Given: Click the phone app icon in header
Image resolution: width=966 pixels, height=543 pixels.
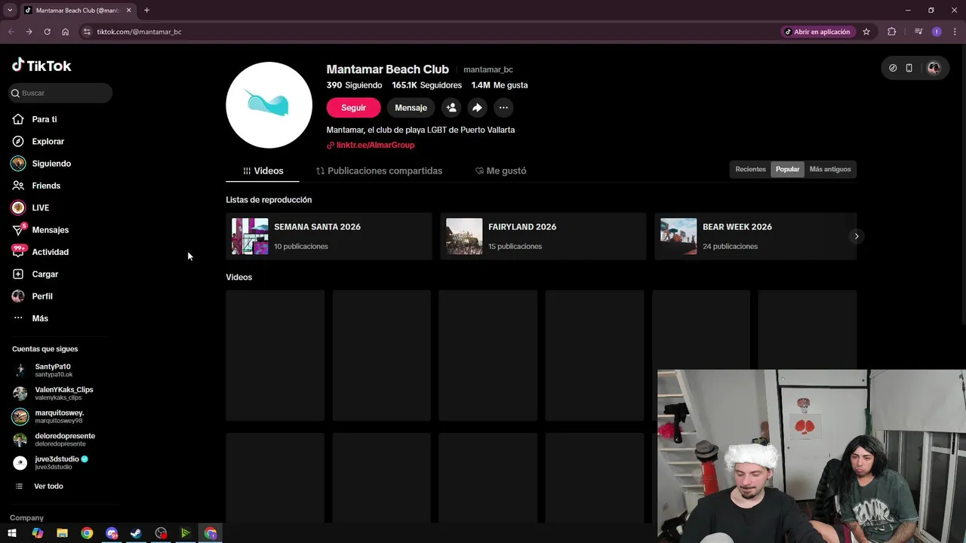Looking at the screenshot, I should coord(909,68).
